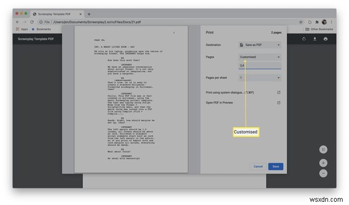Screen dimensions: 349x205
Task: Open Print using system dialogue link
Action: coord(243,92)
